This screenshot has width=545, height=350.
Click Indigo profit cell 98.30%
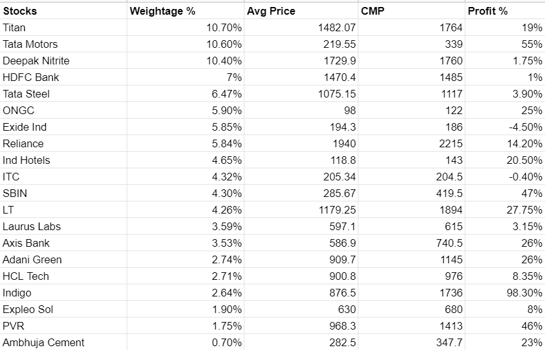tap(505, 293)
